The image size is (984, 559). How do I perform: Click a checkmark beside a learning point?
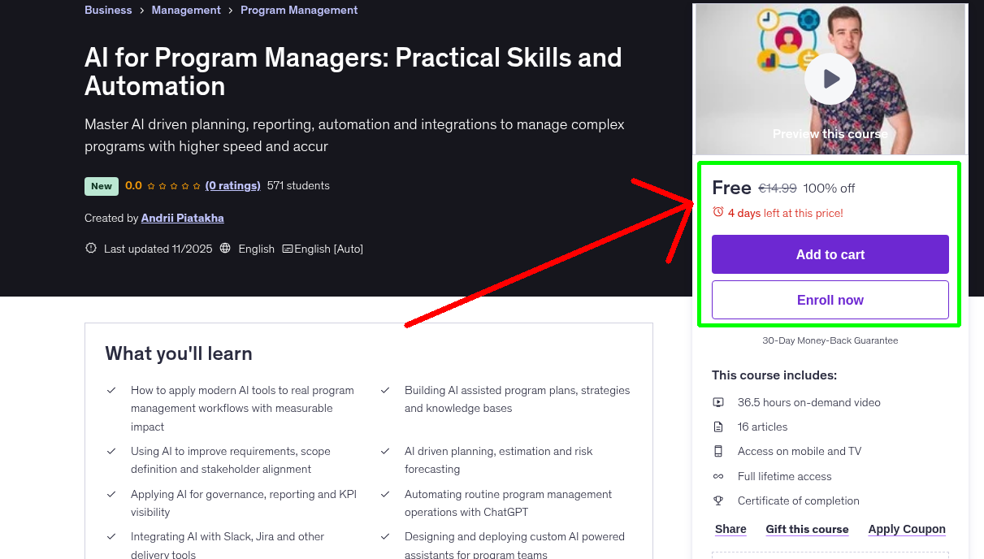[x=111, y=390]
